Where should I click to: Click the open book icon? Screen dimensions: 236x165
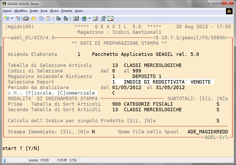coord(76,18)
